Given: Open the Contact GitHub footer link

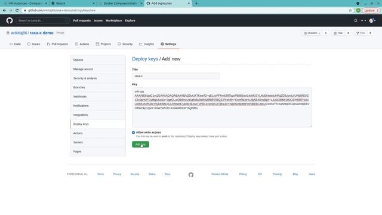Looking at the screenshot, I should point(220,174).
